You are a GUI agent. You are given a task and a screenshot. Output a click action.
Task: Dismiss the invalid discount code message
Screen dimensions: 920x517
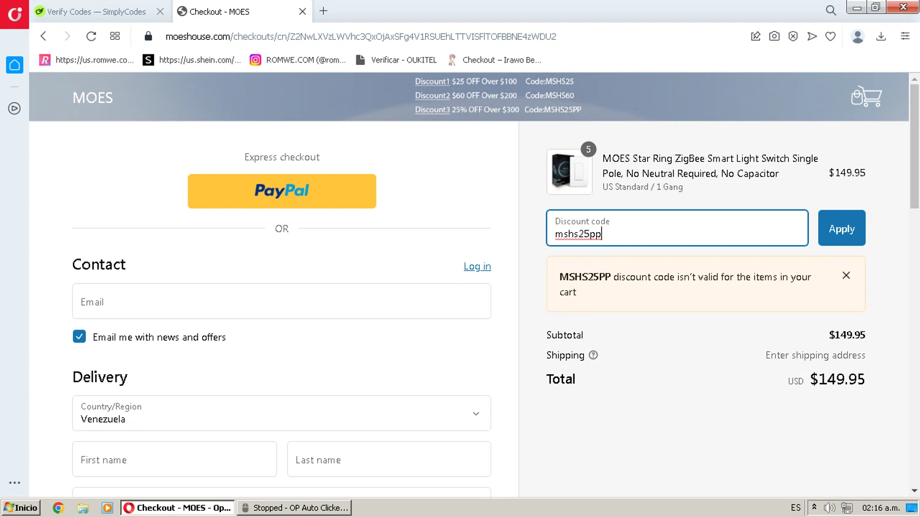click(846, 276)
